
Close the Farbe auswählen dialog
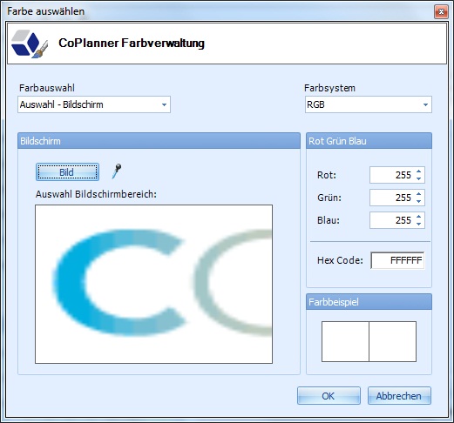(441, 12)
